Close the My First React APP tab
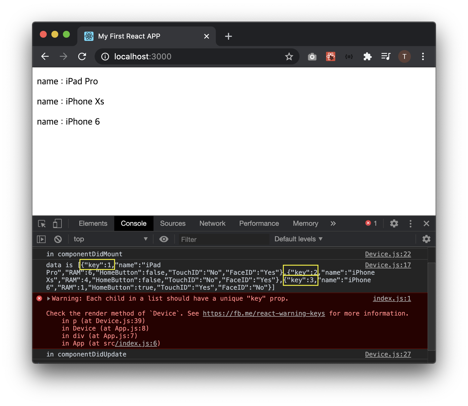468x406 pixels. tap(207, 36)
